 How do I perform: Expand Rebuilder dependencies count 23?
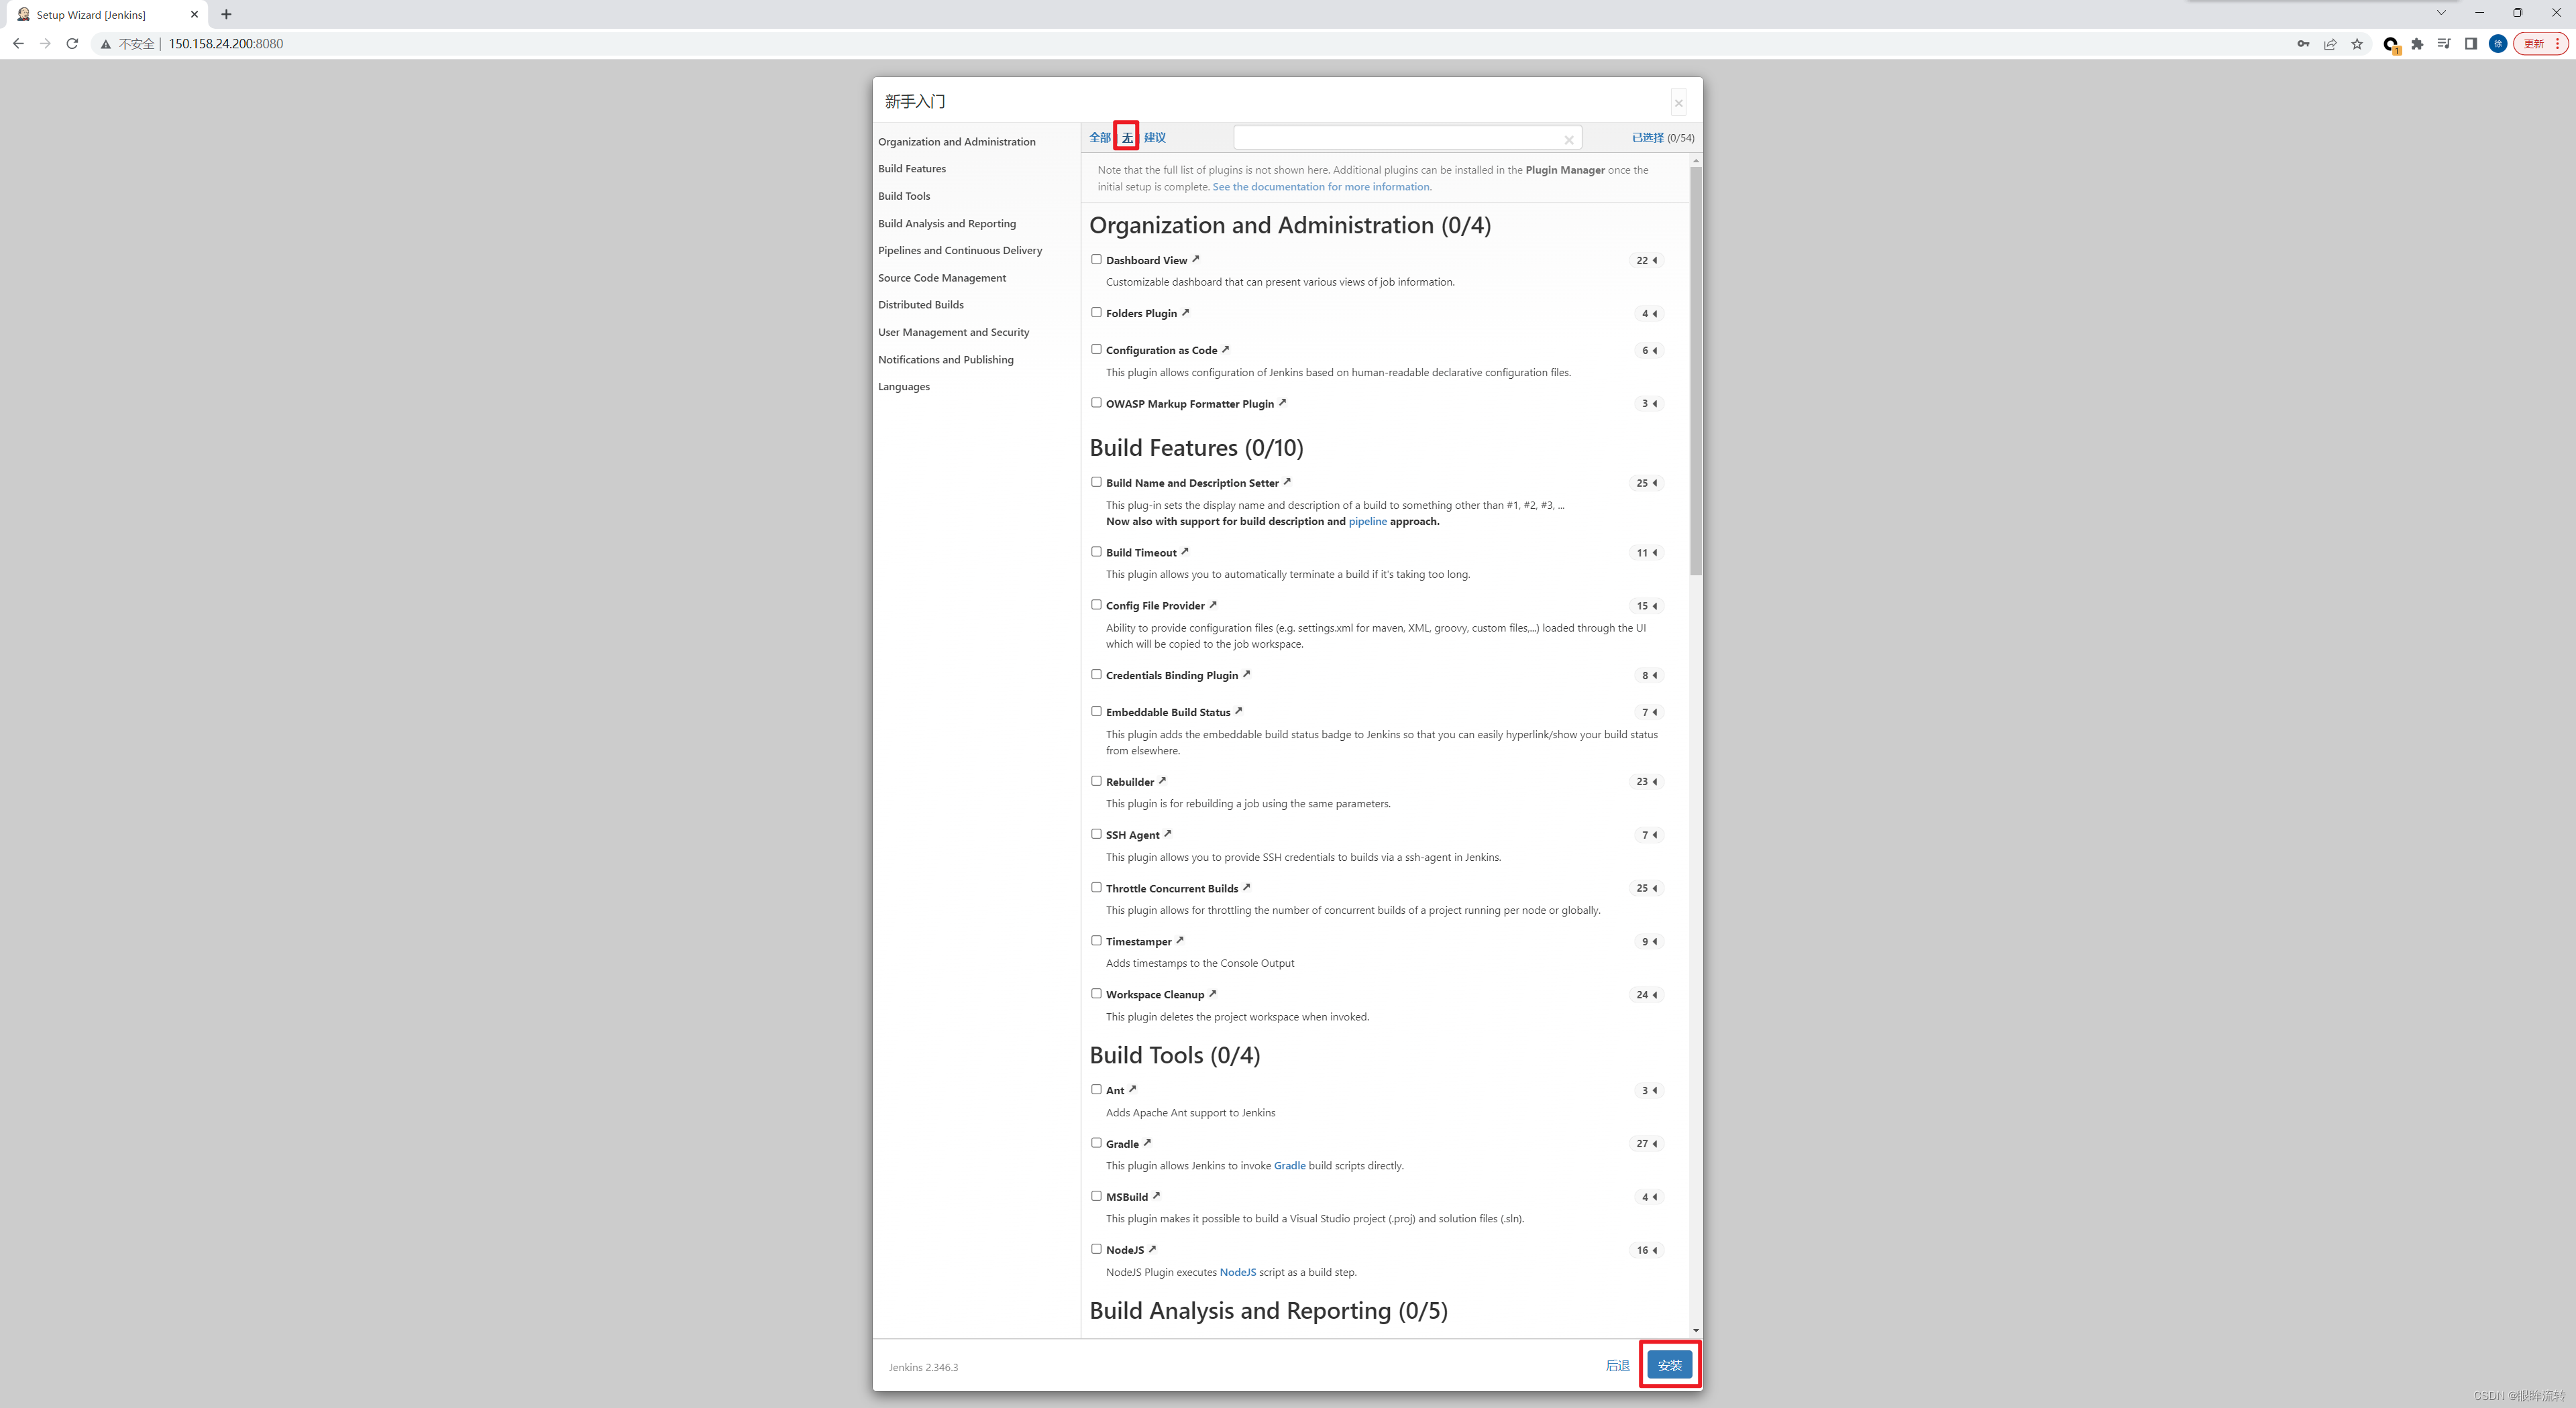tap(1646, 782)
